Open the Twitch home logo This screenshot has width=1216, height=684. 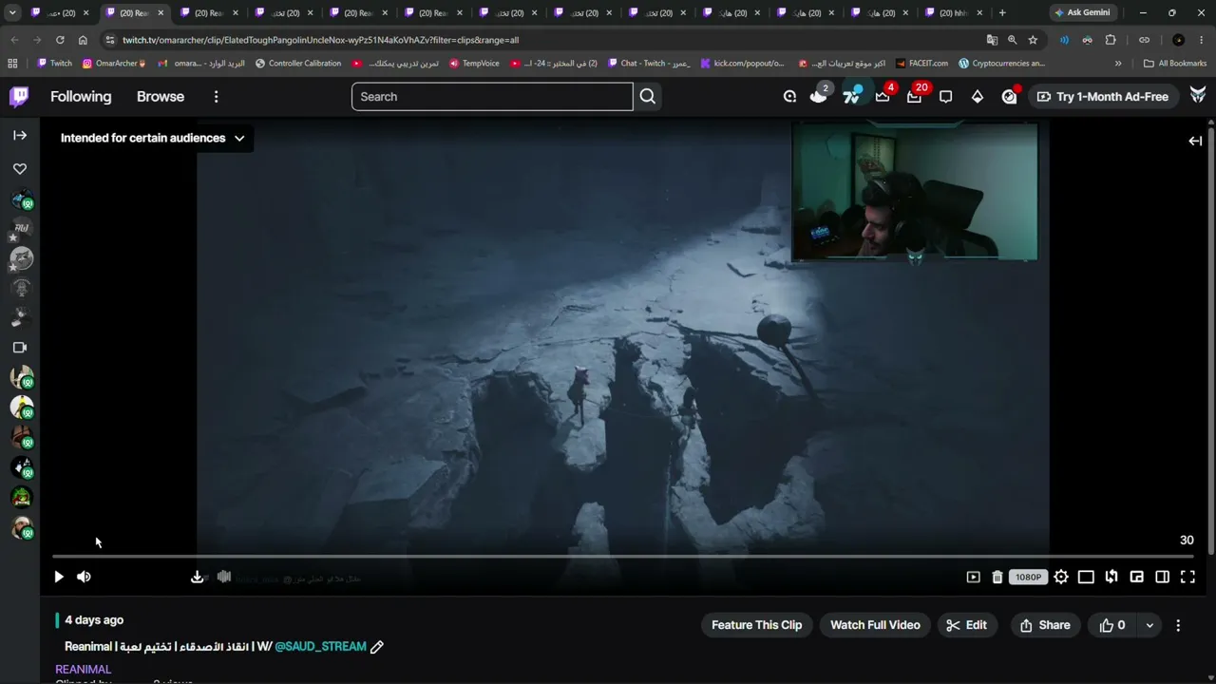19,97
